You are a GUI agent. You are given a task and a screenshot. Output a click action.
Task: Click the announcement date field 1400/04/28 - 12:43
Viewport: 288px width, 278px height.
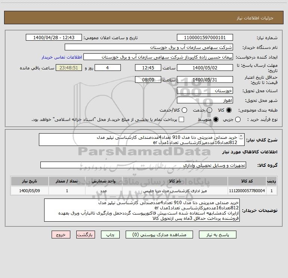pos(54,37)
